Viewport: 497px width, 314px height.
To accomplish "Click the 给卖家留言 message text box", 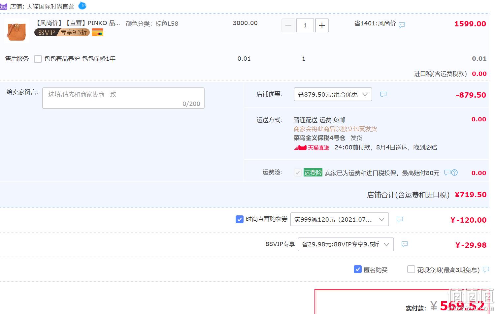I will click(123, 98).
